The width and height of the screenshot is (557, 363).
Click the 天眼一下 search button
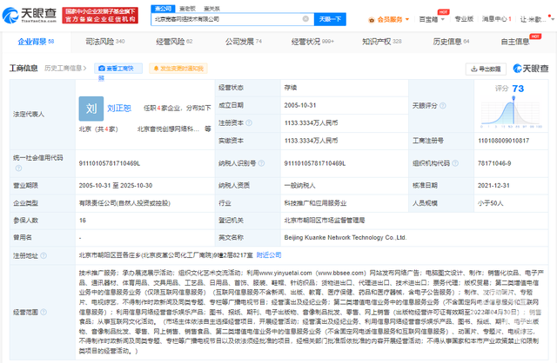[328, 18]
